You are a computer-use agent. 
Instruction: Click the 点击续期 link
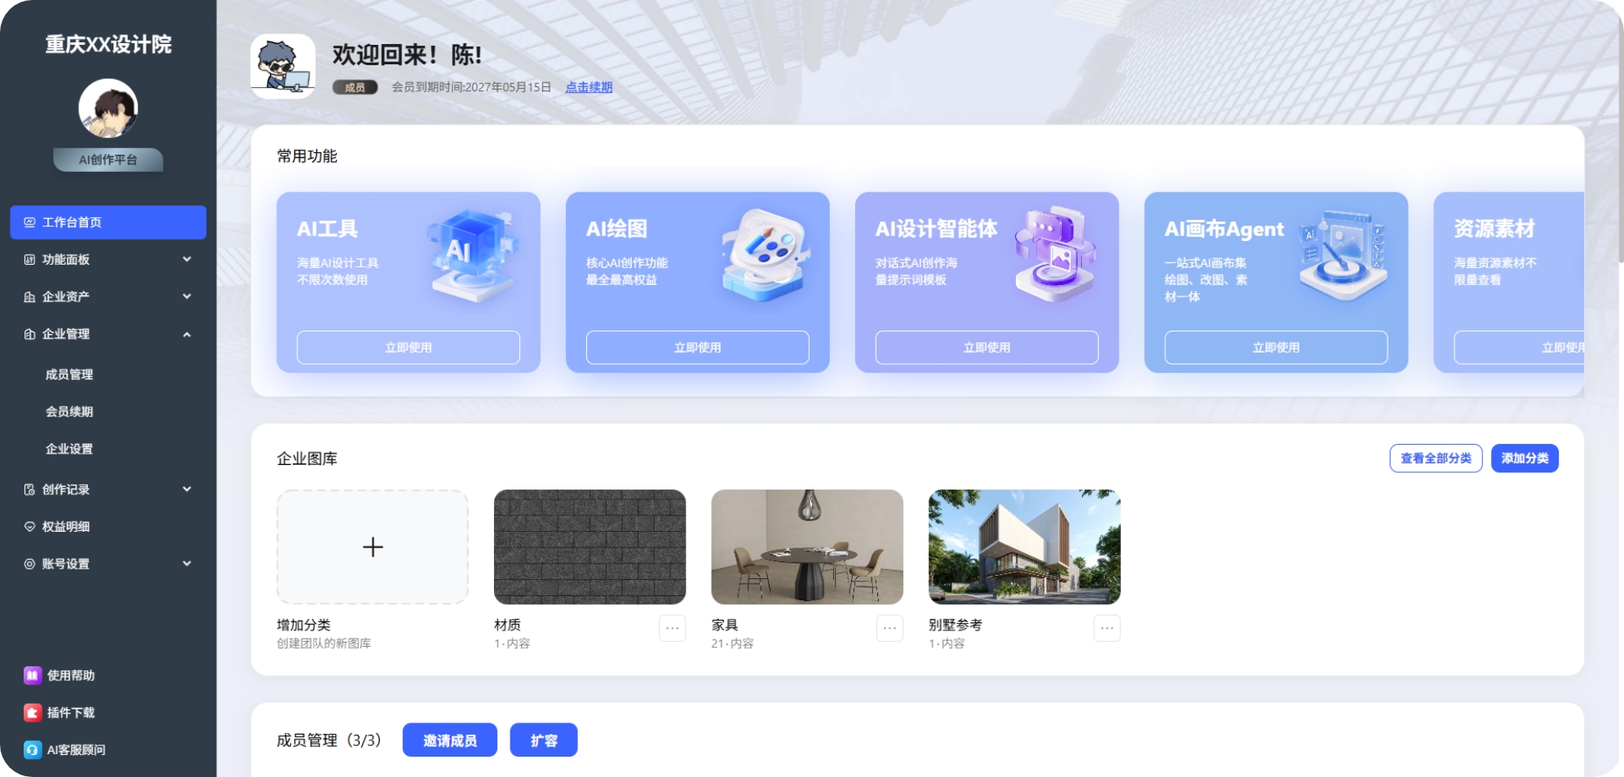[589, 87]
